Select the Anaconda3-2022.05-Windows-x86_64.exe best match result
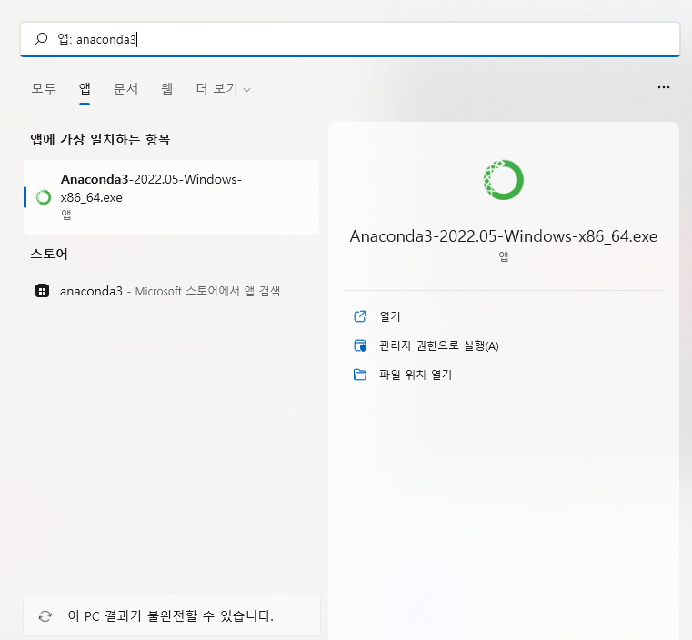The height and width of the screenshot is (640, 692). [171, 196]
